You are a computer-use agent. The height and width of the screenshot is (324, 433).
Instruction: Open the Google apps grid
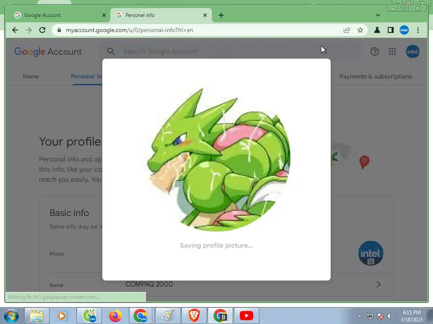(392, 51)
